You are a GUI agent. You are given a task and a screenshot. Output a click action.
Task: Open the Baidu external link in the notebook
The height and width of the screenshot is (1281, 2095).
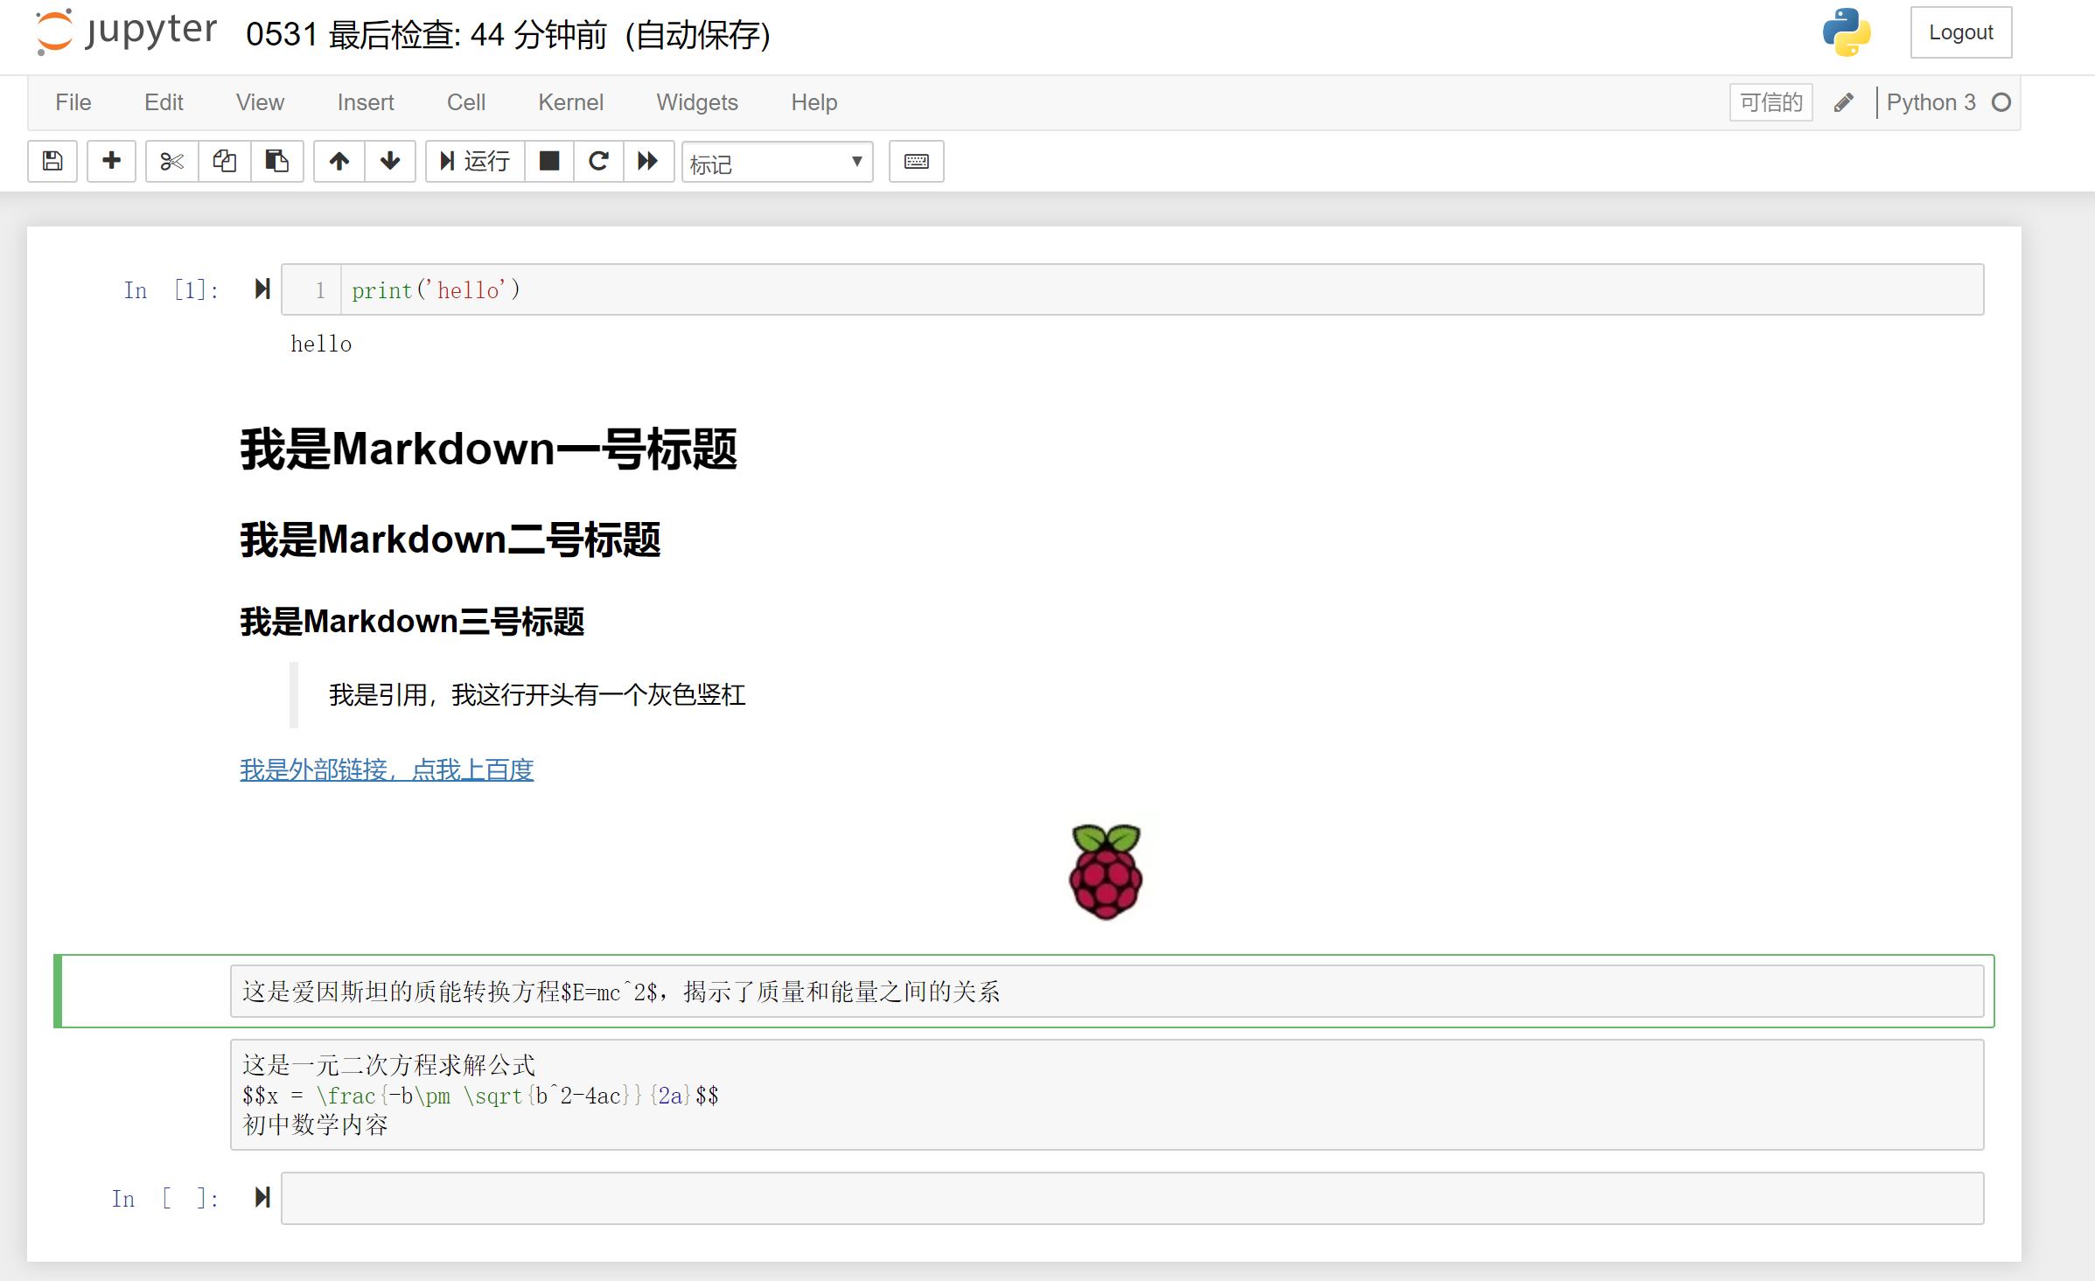pos(387,770)
